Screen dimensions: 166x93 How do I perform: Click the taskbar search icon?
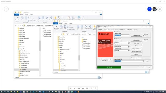tap(5, 92)
